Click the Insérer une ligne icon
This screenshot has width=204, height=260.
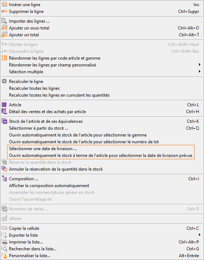(x=4, y=4)
